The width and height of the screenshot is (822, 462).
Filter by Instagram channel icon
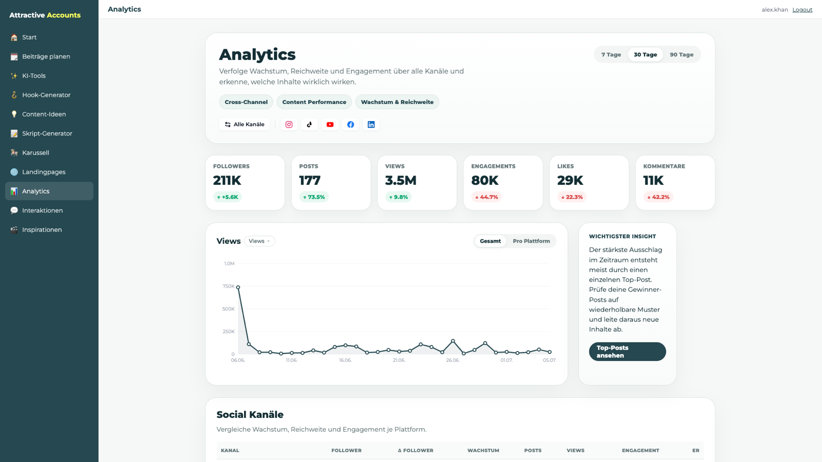point(289,125)
